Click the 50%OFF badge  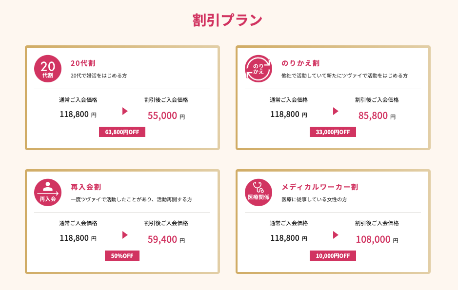122,255
